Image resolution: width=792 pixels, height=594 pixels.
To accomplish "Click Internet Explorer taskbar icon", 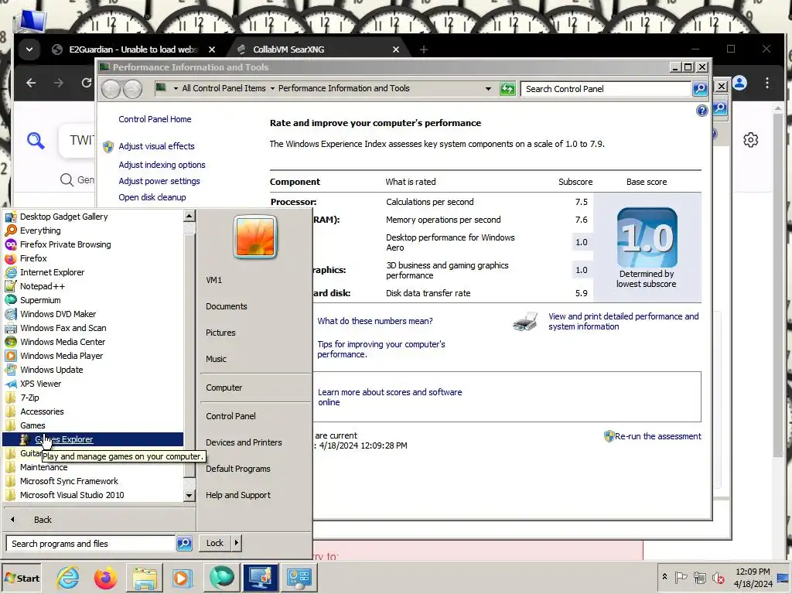I will [68, 578].
